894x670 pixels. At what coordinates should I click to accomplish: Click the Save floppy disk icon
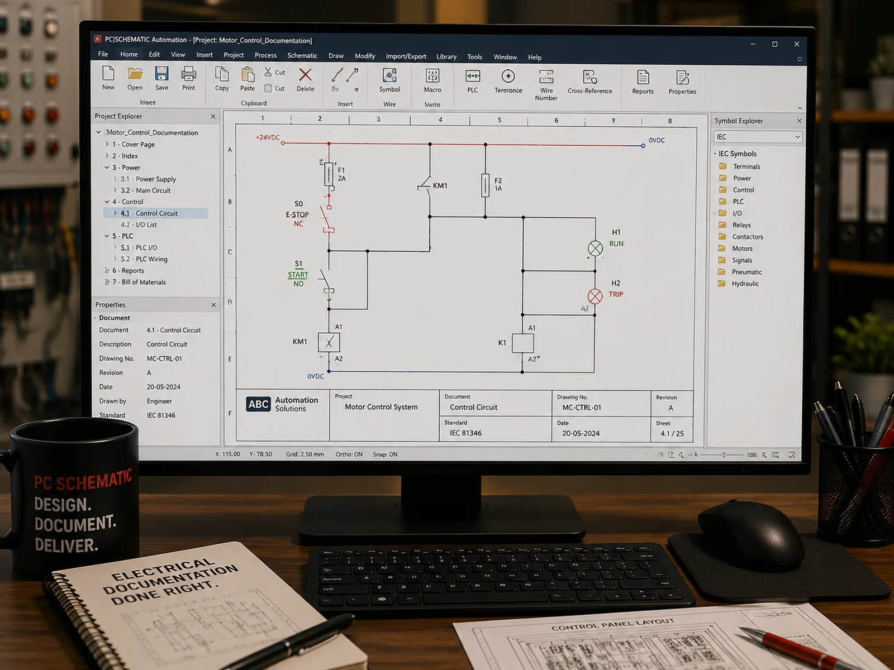coord(161,74)
